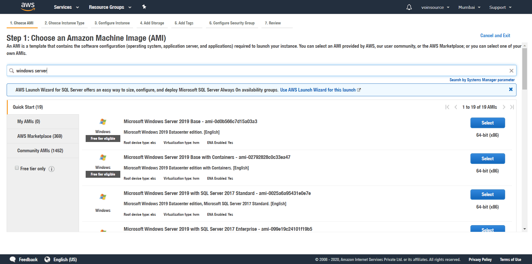Select the Windows Server 2019 Base AMI
532x264 pixels.
(487, 123)
